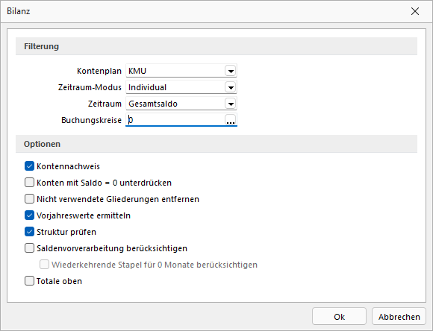Expand the Zeitraum-Modus dropdown arrow
The image size is (433, 331).
pos(230,87)
